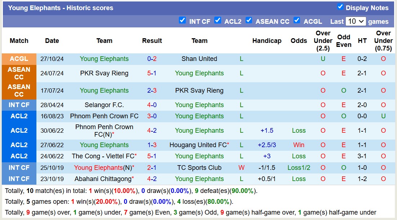Disable the INT CF filter checkbox
This screenshot has height=220, width=397.
(x=182, y=21)
